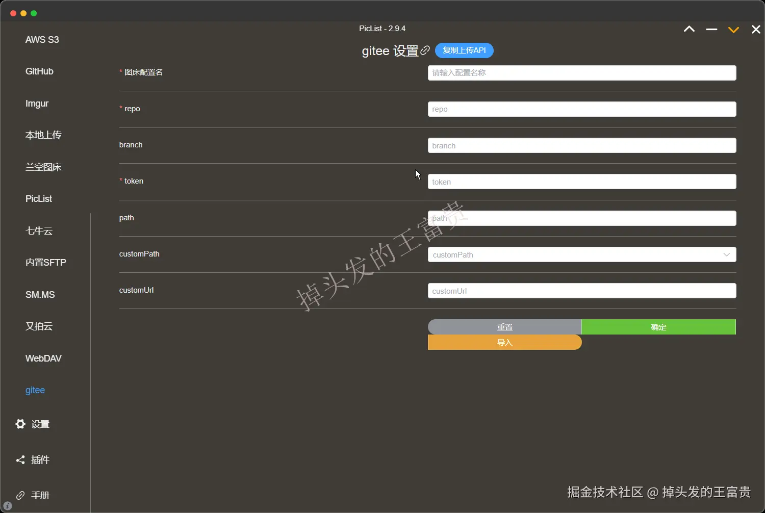Select 兰空图床 in the sidebar
This screenshot has width=765, height=513.
pyautogui.click(x=43, y=167)
